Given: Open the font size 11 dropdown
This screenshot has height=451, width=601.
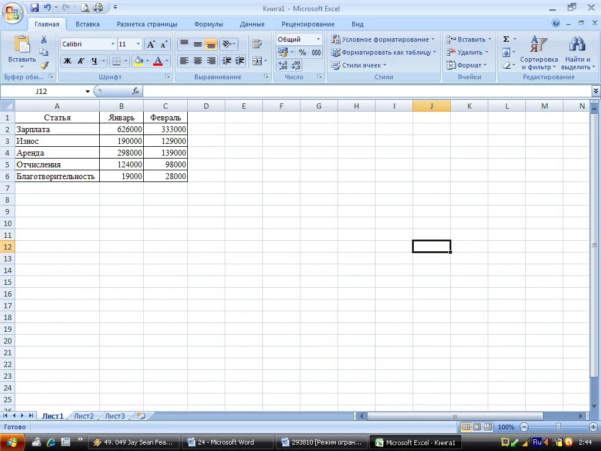Looking at the screenshot, I should click(138, 44).
